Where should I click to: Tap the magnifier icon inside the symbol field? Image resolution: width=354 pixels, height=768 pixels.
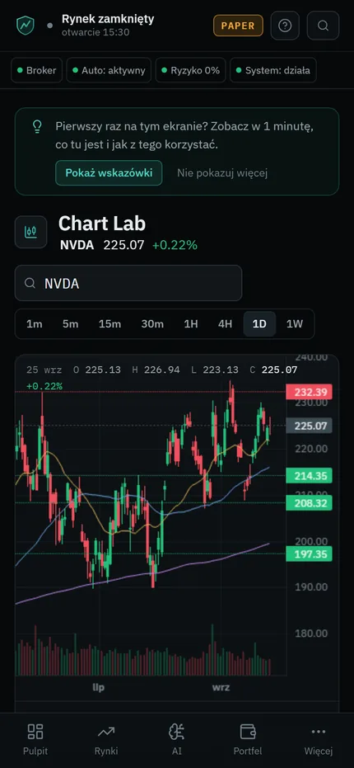[30, 283]
